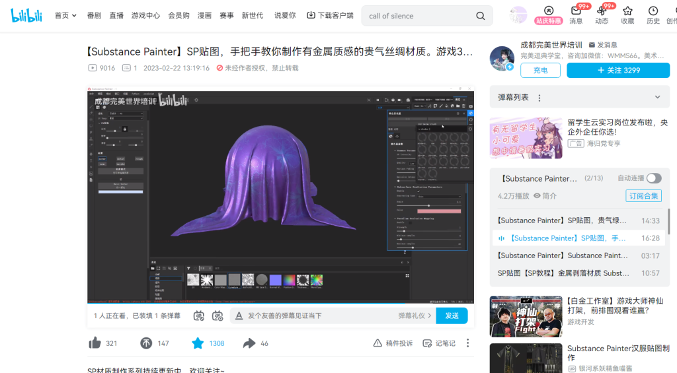Screen dimensions: 677x373
Task: Open 弹幕列表 three-dot options
Action: tap(539, 98)
